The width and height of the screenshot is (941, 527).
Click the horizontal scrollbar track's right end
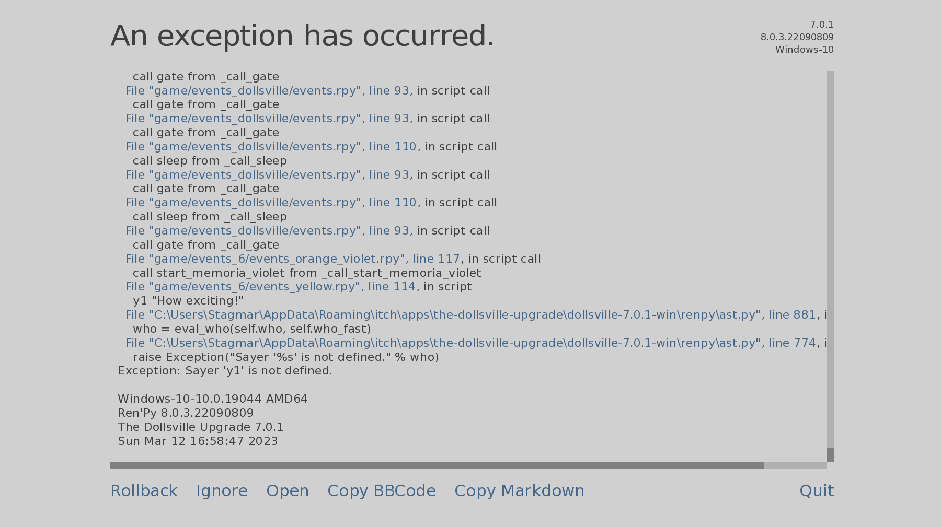pyautogui.click(x=816, y=465)
